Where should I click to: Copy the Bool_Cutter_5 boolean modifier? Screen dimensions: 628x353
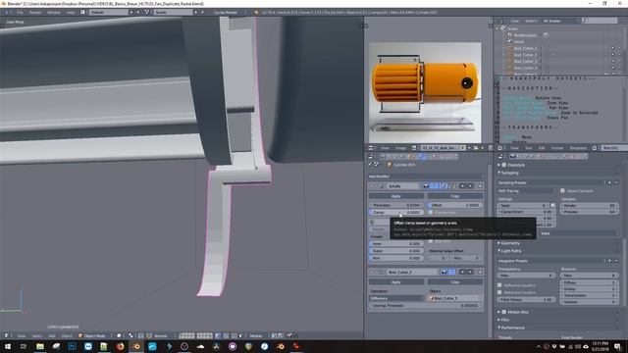(454, 282)
